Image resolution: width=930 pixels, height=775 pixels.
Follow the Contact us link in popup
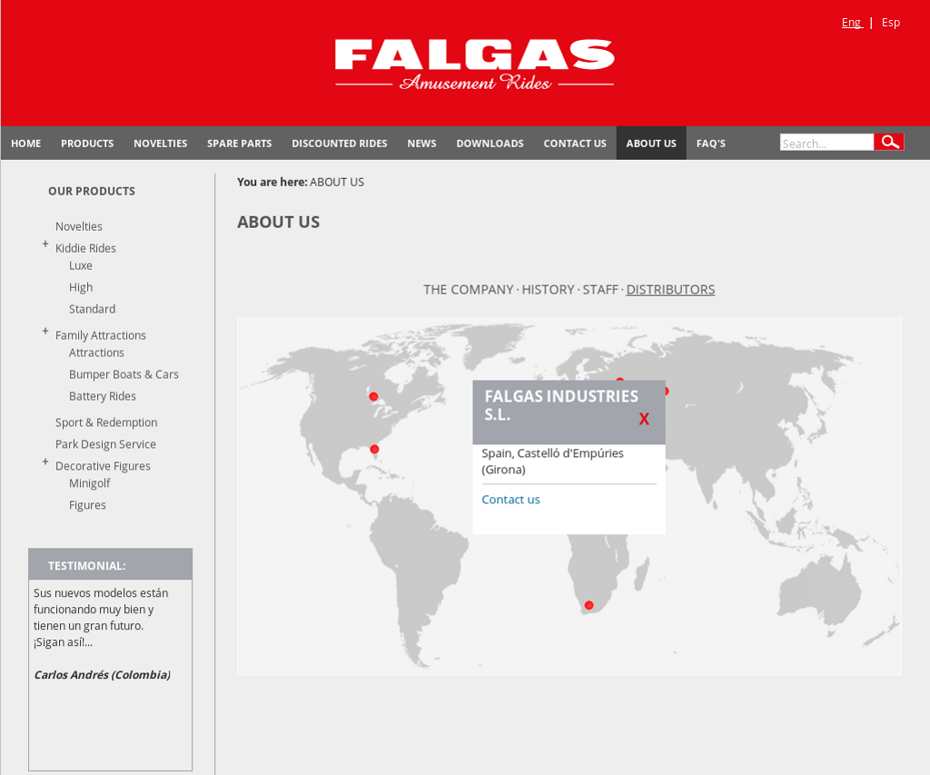click(510, 500)
